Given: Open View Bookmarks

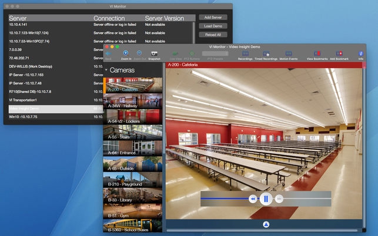Looking at the screenshot, I should pyautogui.click(x=318, y=55).
